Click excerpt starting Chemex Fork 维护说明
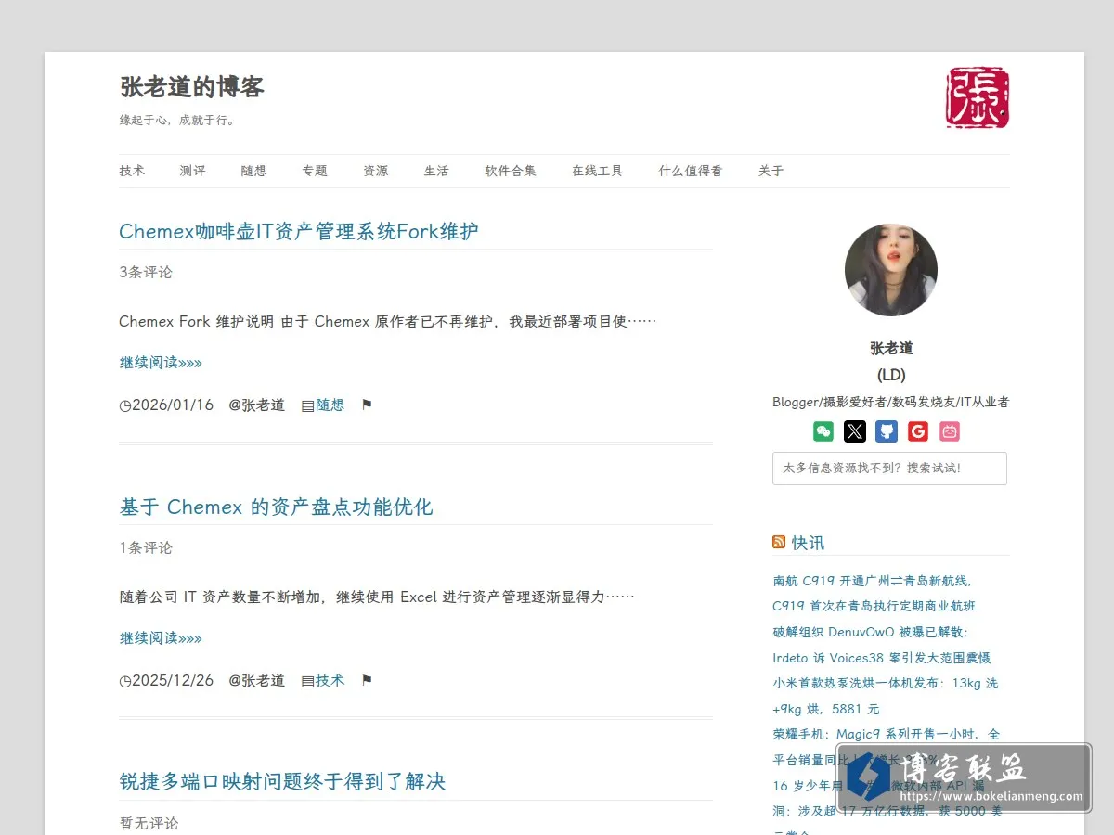Viewport: 1114px width, 835px height. 388,321
